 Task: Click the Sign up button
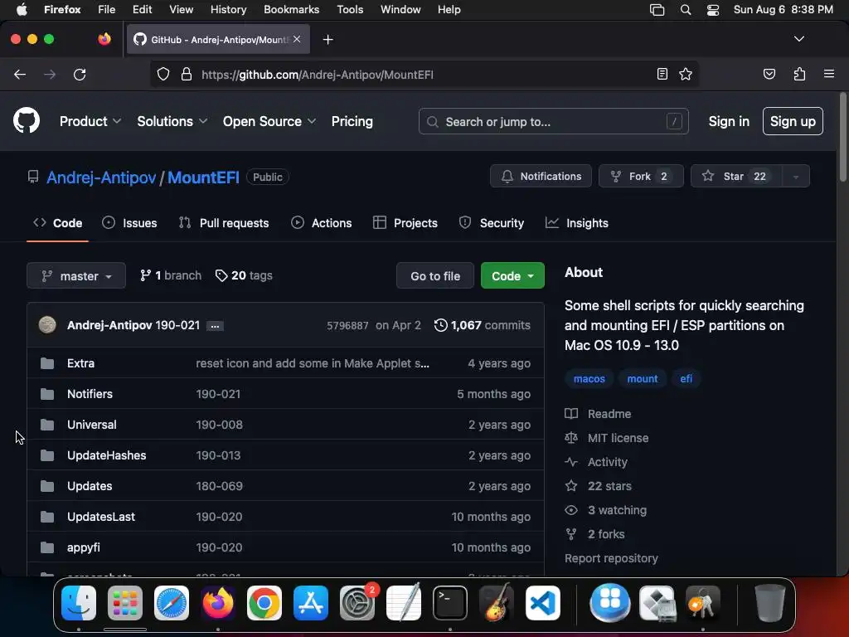click(x=793, y=121)
